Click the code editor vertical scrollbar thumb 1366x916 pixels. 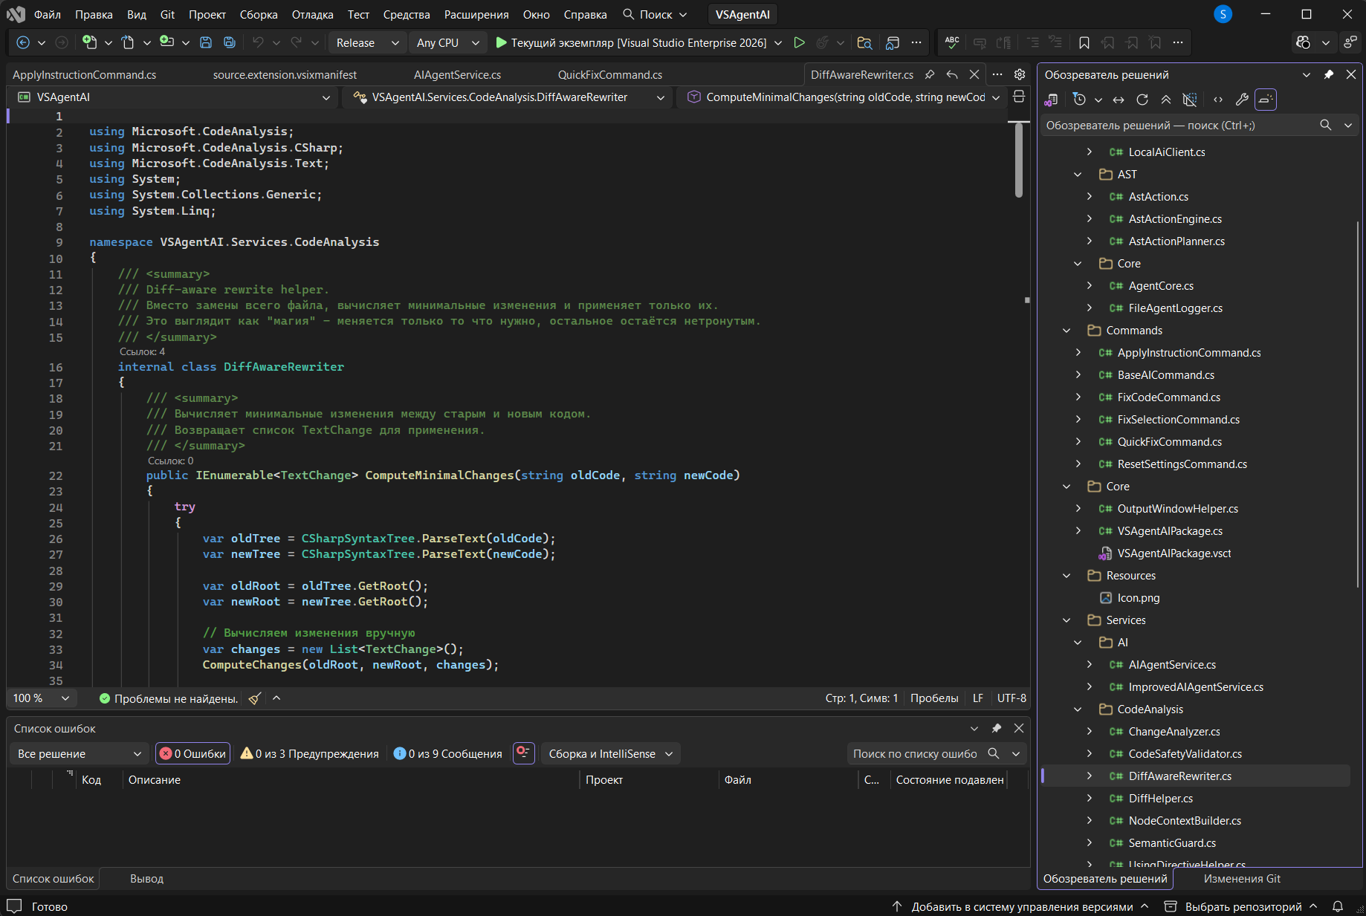coord(1019,160)
